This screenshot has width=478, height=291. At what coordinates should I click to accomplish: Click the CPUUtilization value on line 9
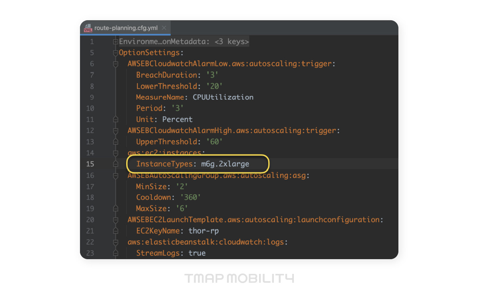click(x=223, y=97)
